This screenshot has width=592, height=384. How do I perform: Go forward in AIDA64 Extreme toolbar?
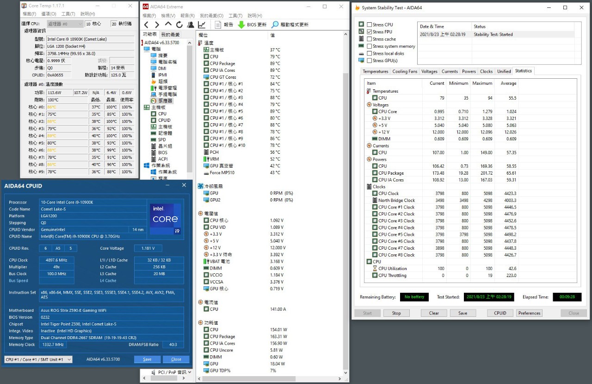tap(157, 25)
